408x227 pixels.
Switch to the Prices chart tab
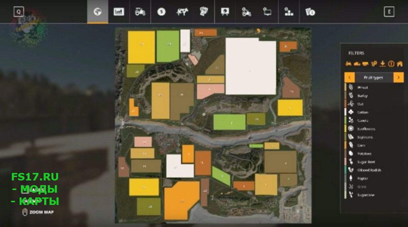pos(119,12)
